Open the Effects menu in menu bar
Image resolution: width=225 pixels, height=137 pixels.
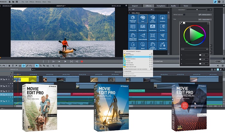[32, 2]
